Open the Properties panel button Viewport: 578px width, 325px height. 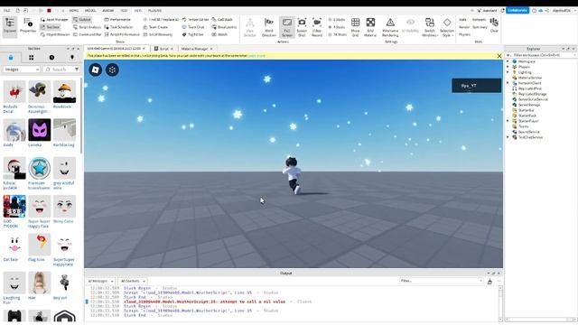(28, 26)
